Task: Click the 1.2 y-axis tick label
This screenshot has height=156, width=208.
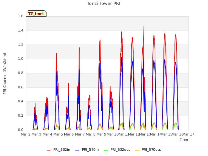Action: 20,45
